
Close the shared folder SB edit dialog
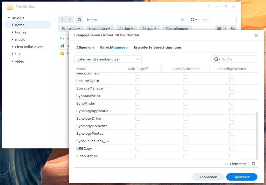256,35
